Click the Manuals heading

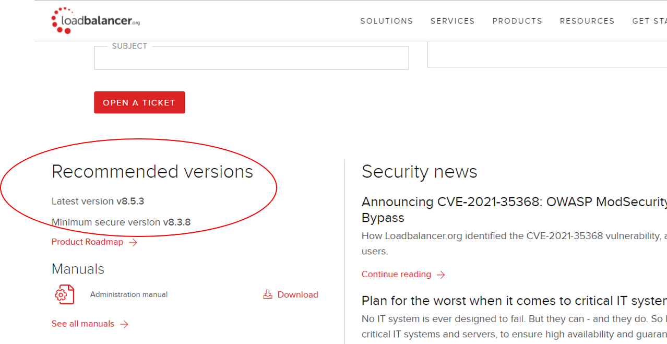tap(78, 269)
